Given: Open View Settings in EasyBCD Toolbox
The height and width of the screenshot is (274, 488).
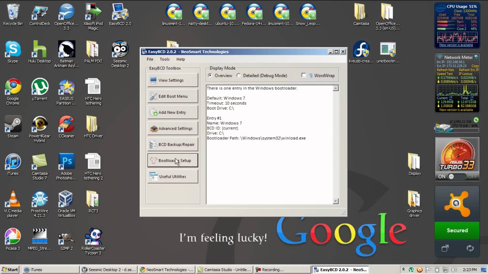Looking at the screenshot, I should 173,80.
